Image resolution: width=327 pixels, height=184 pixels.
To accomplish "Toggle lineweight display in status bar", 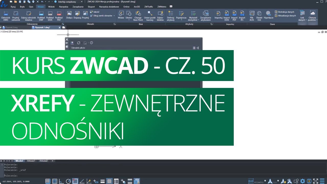I will pyautogui.click(x=103, y=181).
